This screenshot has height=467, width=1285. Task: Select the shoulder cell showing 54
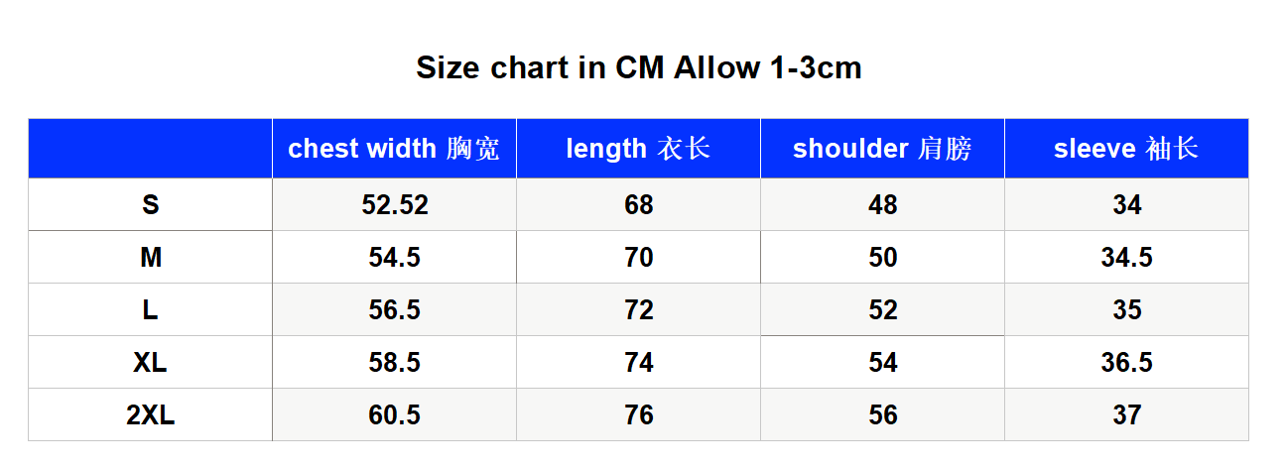882,363
